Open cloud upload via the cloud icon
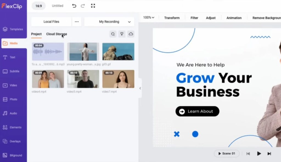 point(131,34)
